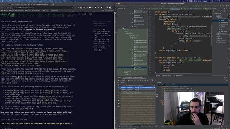Open the Terminal tool window button
Screen dimensions: 230x129
144,126
